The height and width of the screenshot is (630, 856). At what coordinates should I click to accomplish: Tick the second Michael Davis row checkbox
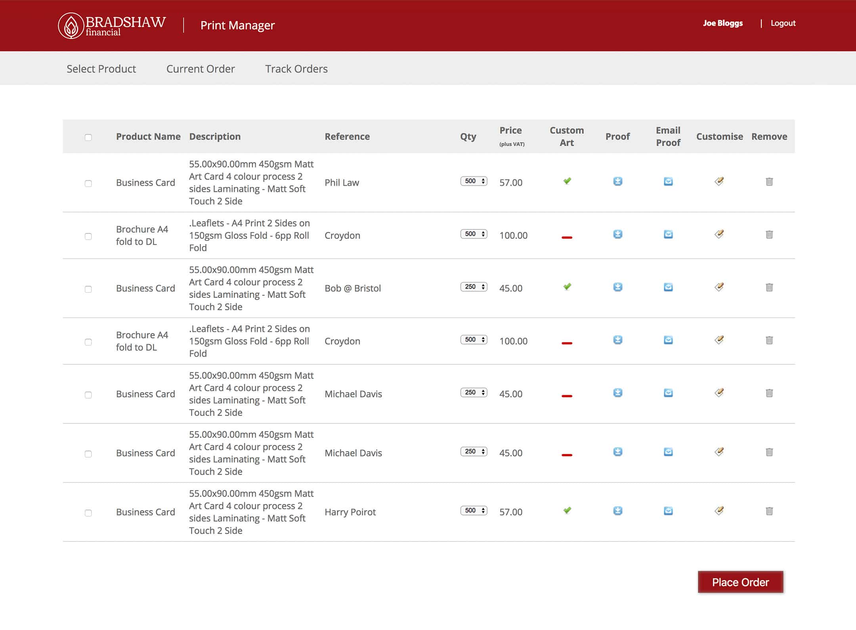(x=88, y=454)
